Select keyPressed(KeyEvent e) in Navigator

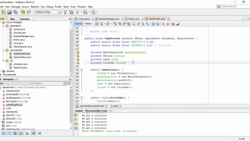pos(18,94)
